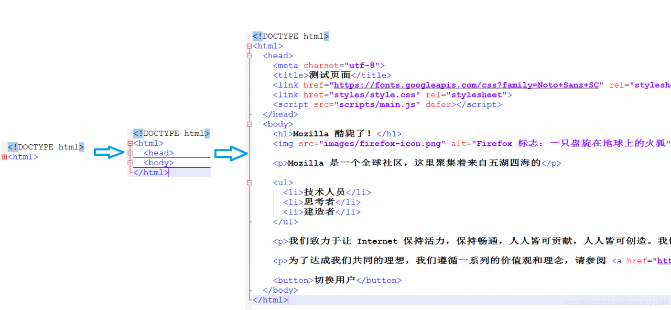Click the <h1>Mozilla 酷毙了！</h1> line

(x=337, y=134)
